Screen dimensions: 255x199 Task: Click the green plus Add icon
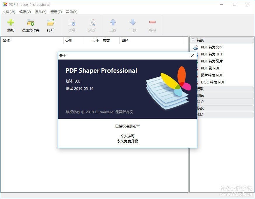[x=11, y=22]
